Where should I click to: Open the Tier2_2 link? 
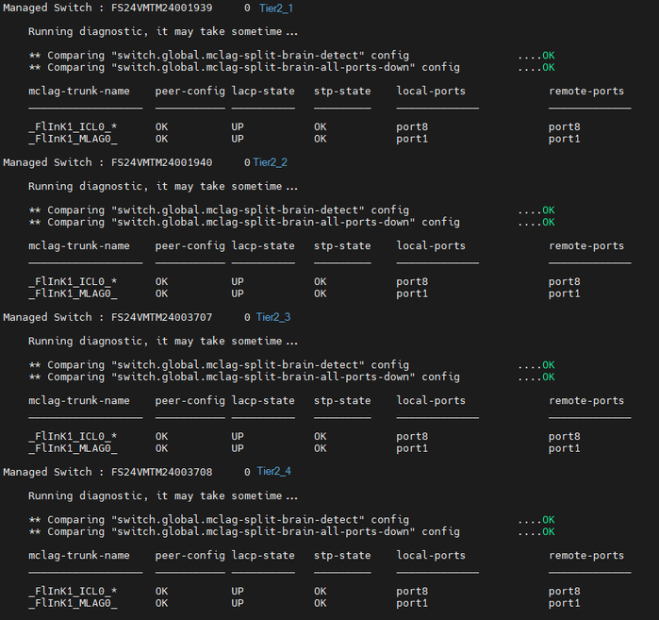[x=271, y=162]
